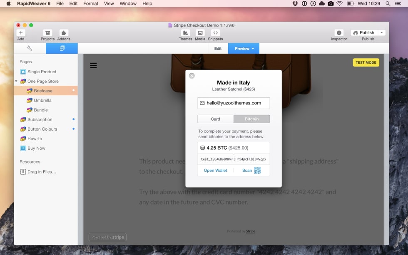Click the camera menu bar icon
The width and height of the screenshot is (408, 255).
(x=331, y=3)
